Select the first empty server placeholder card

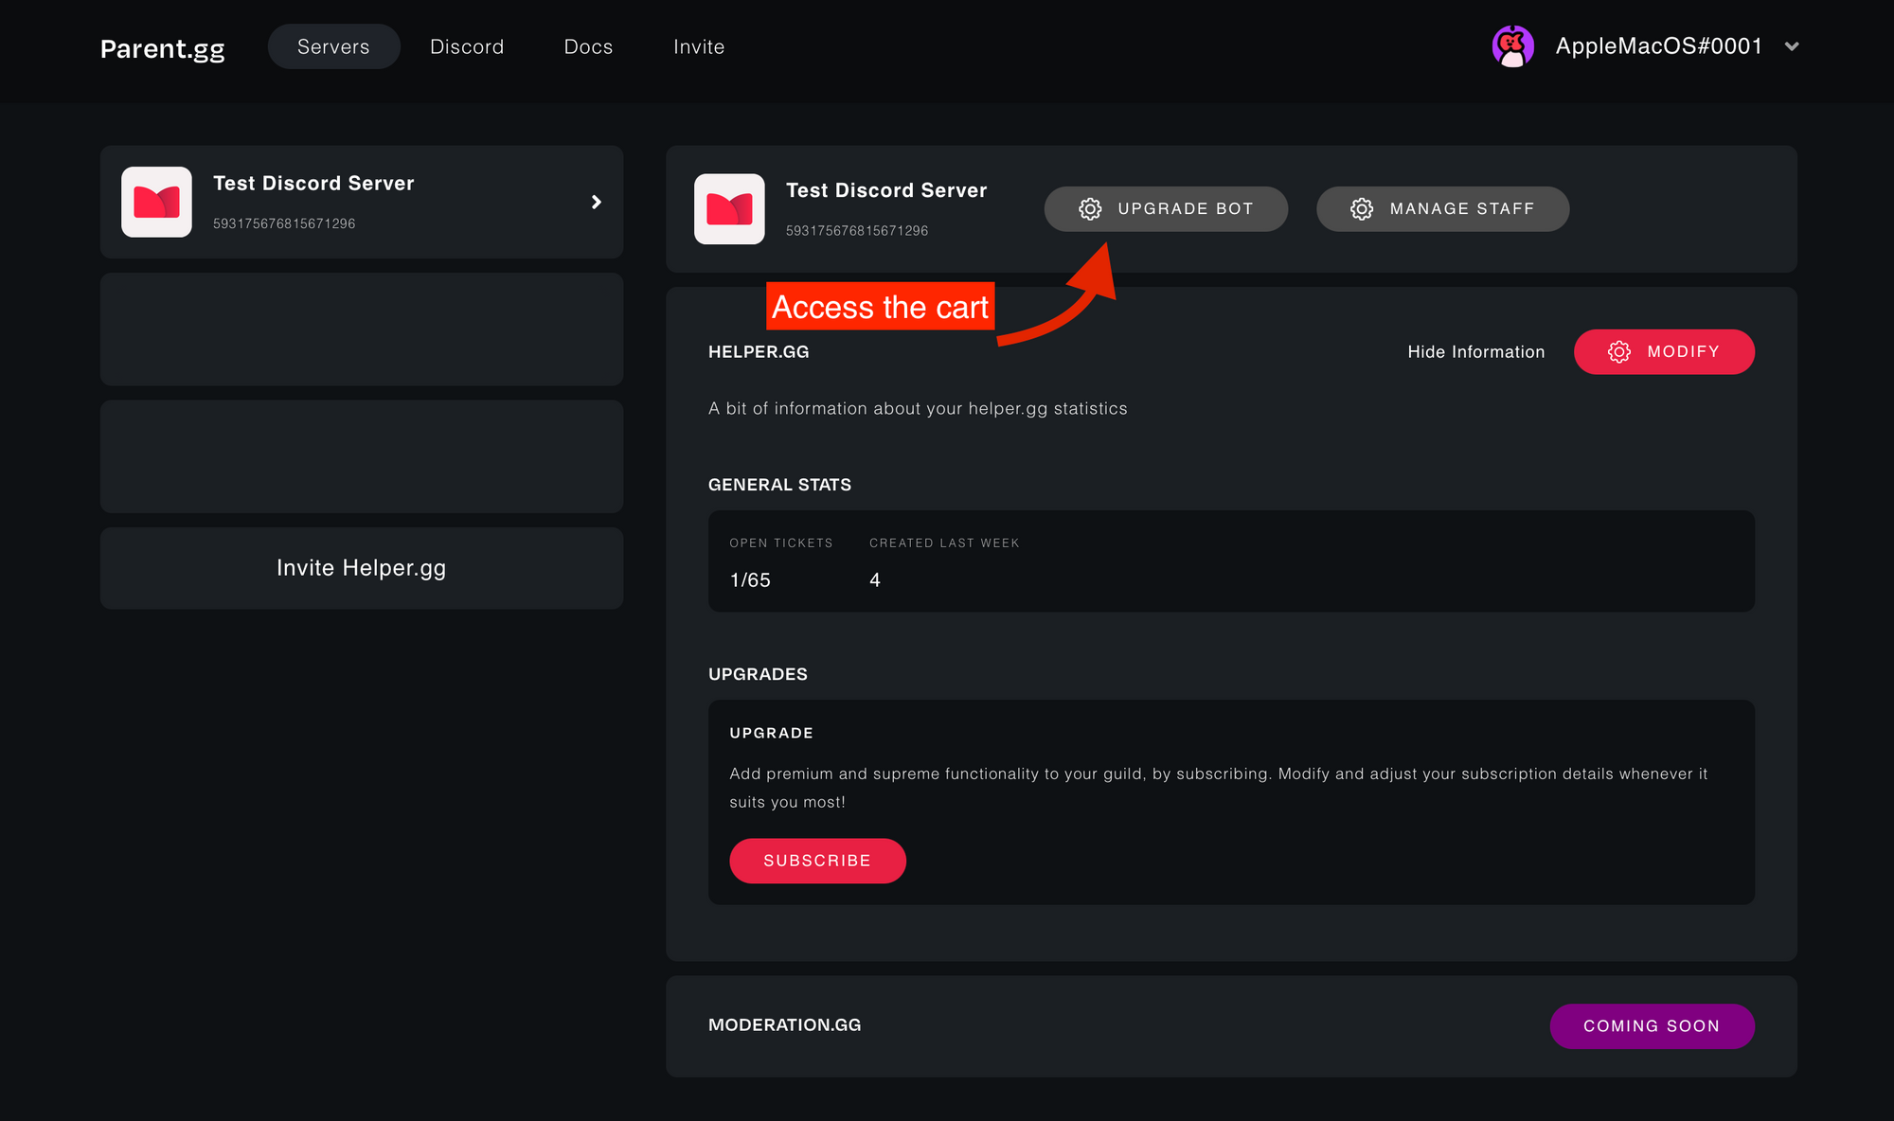[361, 329]
